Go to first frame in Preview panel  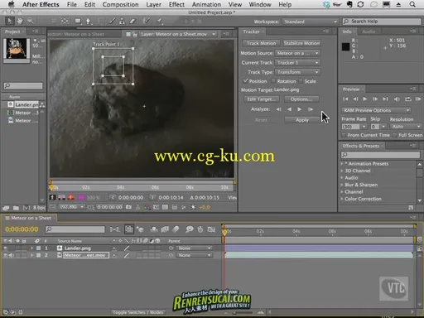[345, 99]
